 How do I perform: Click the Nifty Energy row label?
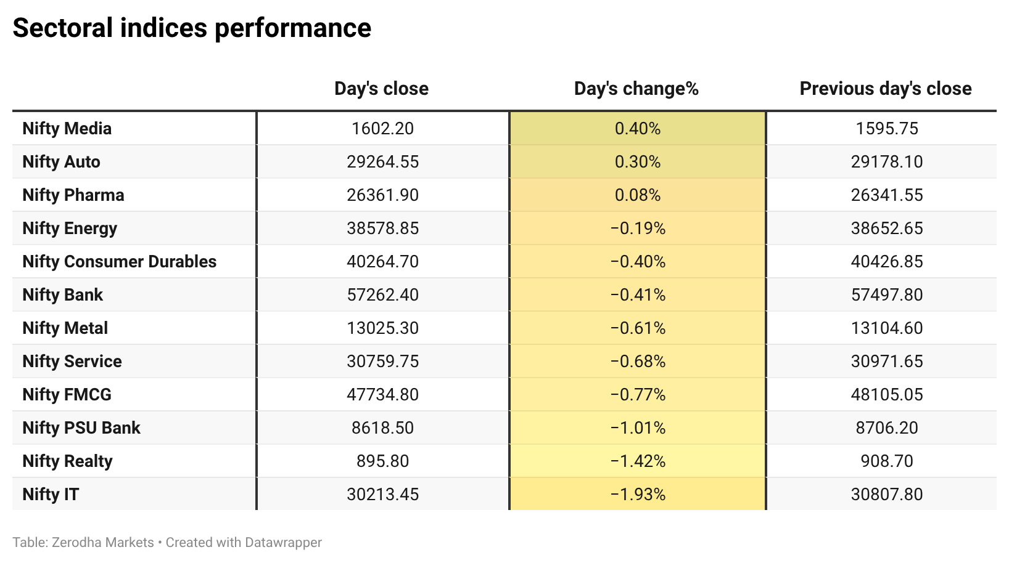70,228
